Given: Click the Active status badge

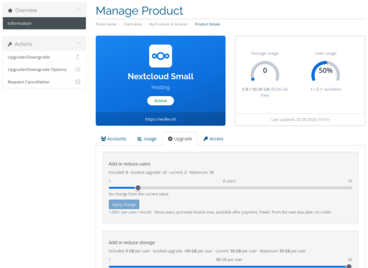Looking at the screenshot, I should pos(161,101).
